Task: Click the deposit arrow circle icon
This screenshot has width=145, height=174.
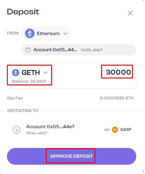Action: (x=17, y=130)
